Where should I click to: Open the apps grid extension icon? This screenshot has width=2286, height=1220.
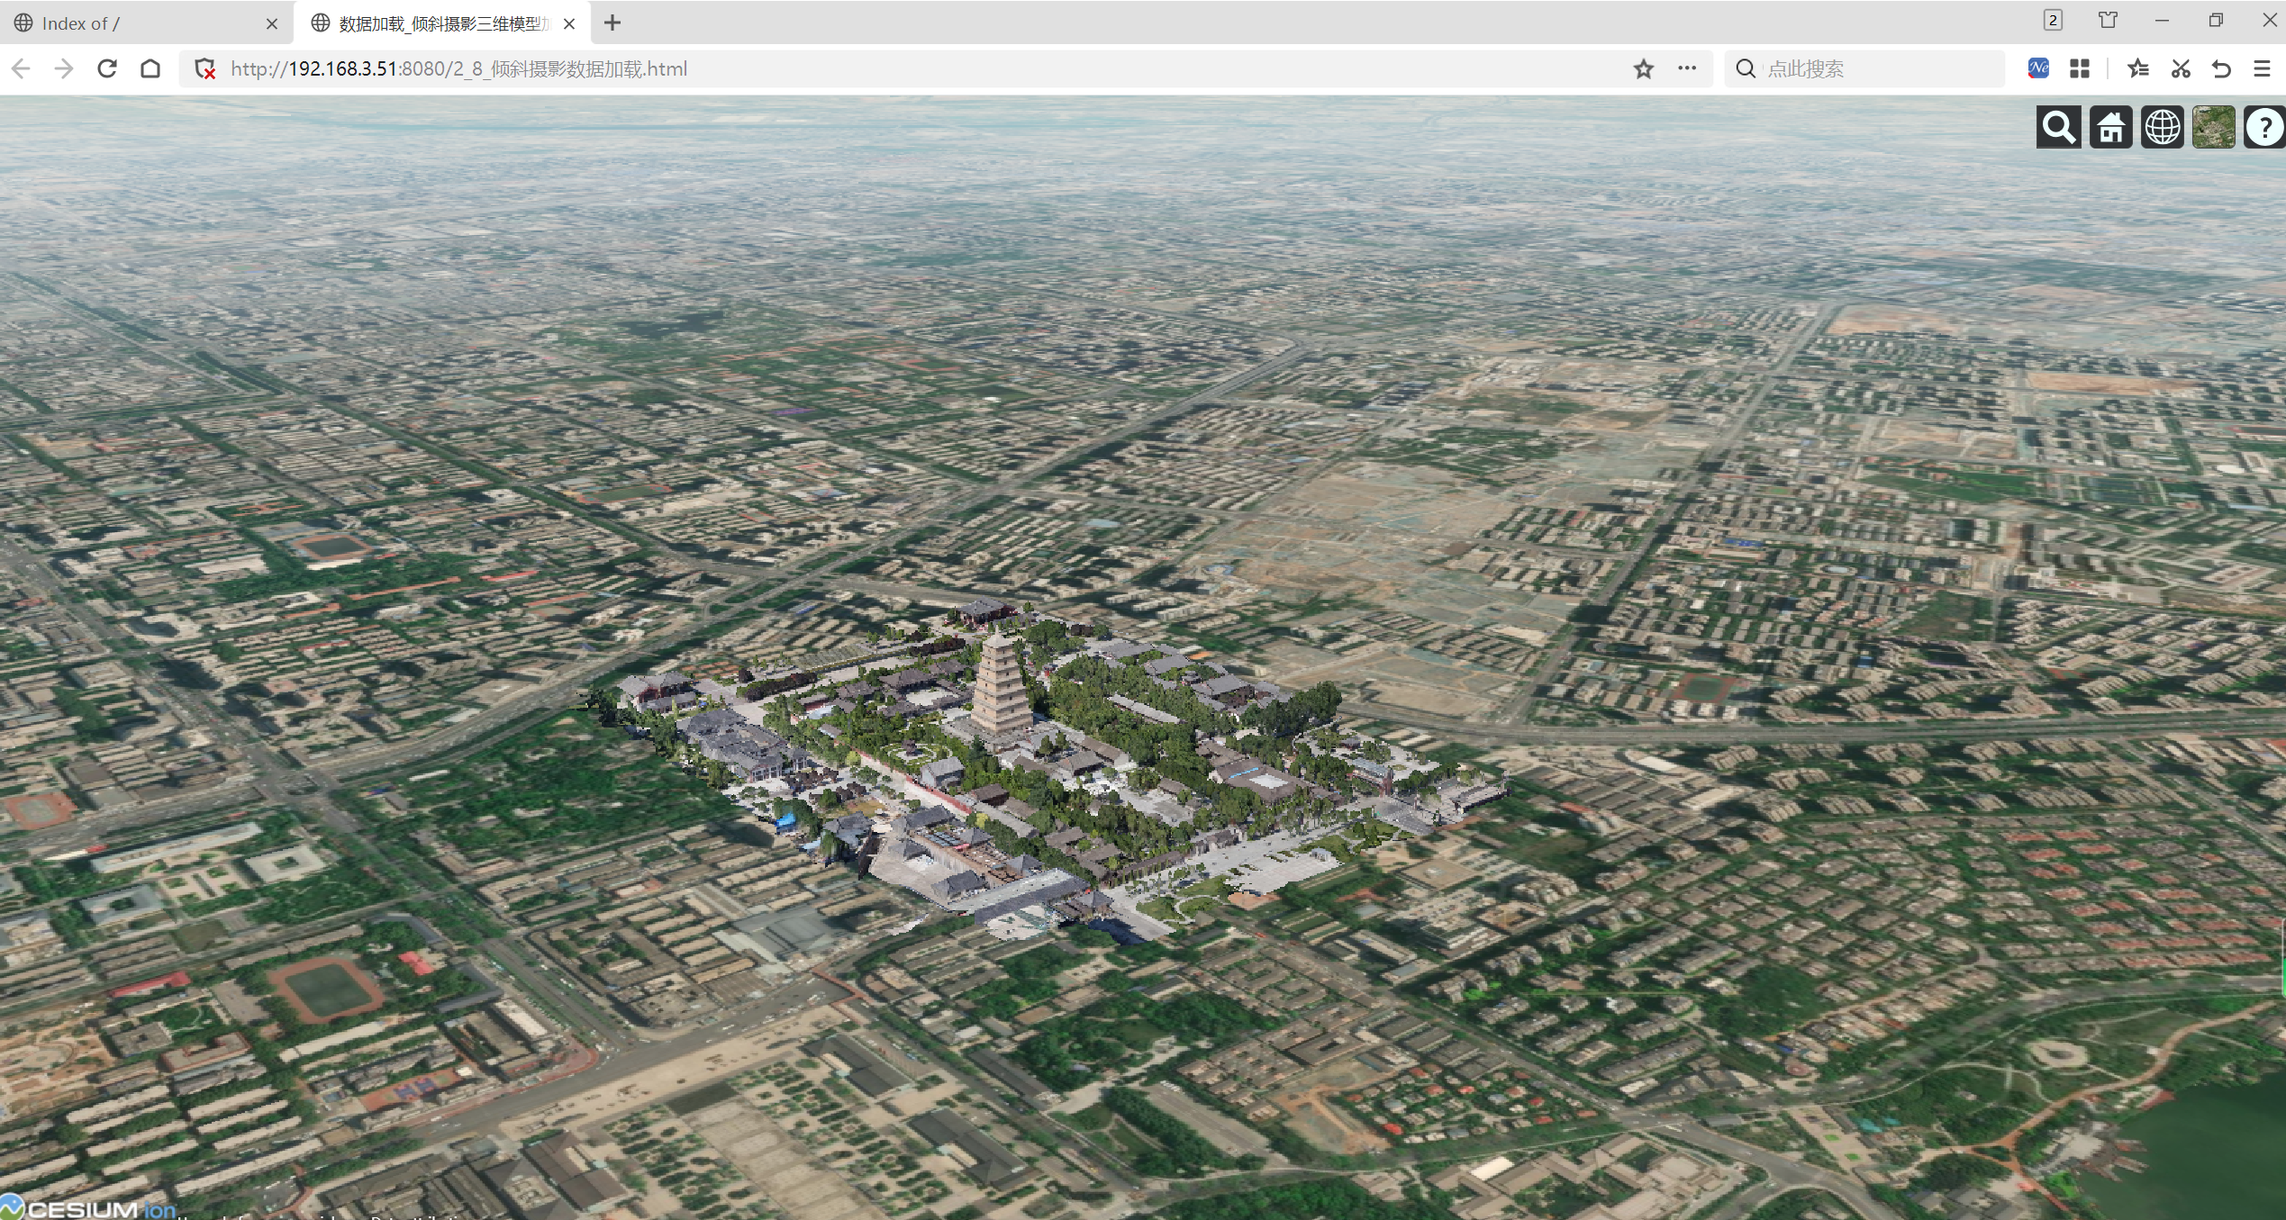coord(2080,68)
